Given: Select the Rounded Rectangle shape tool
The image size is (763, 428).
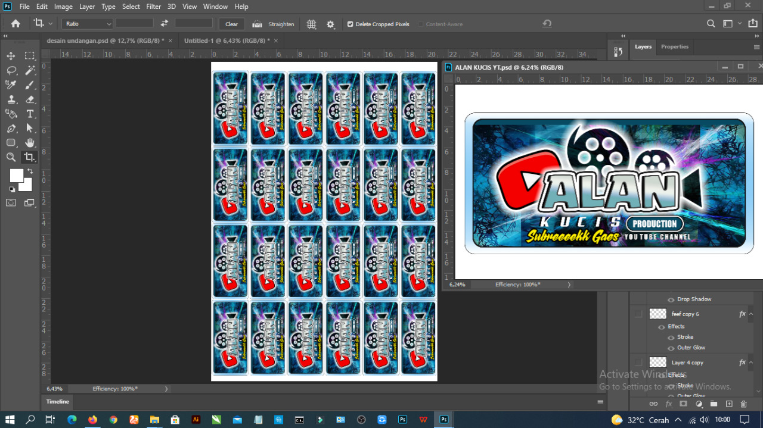Looking at the screenshot, I should tap(11, 142).
